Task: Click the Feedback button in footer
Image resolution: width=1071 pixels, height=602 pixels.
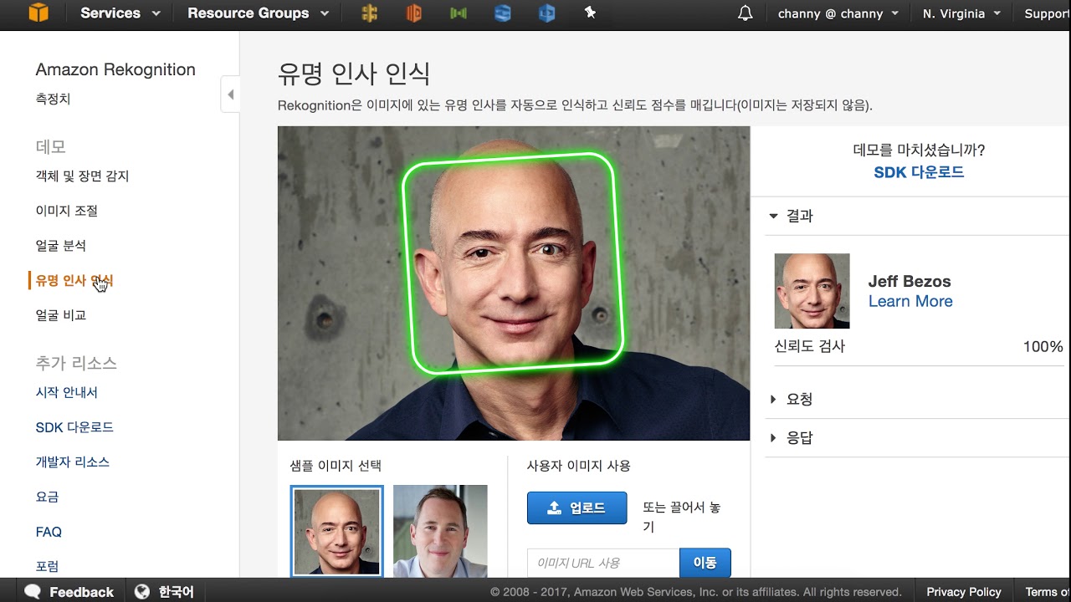Action: tap(69, 591)
